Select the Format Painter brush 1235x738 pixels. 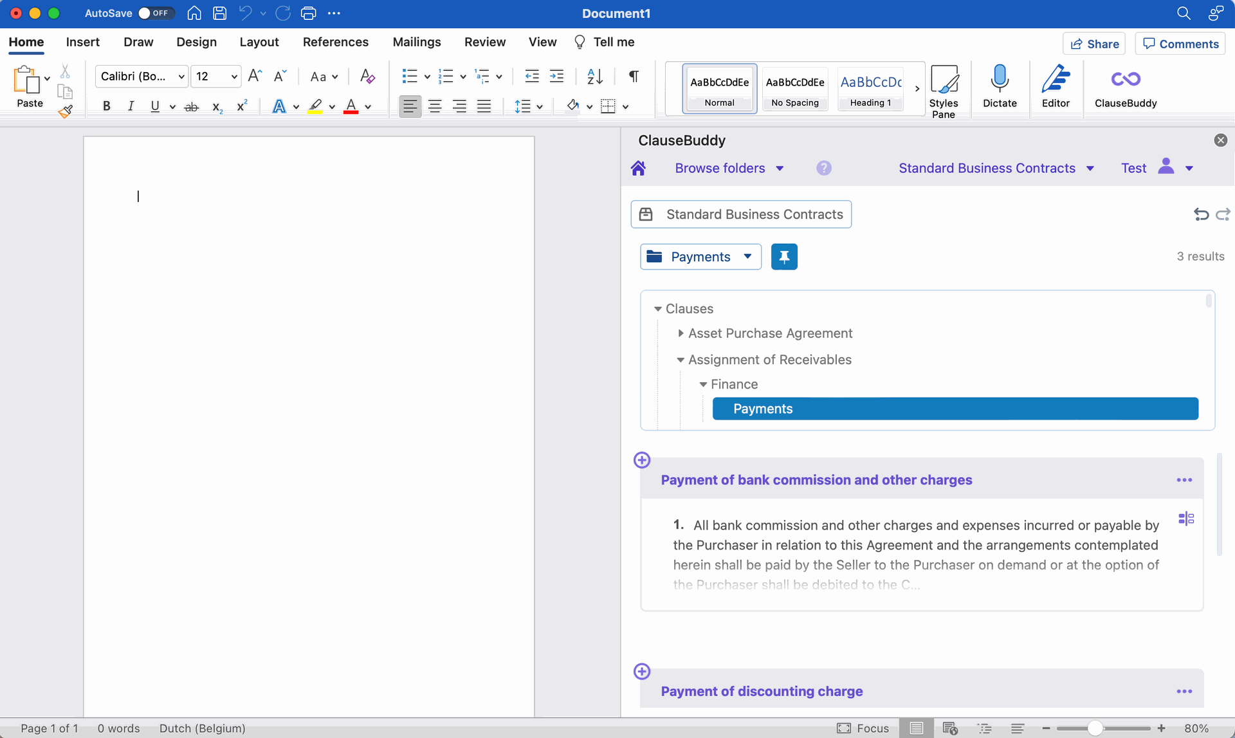click(x=65, y=111)
